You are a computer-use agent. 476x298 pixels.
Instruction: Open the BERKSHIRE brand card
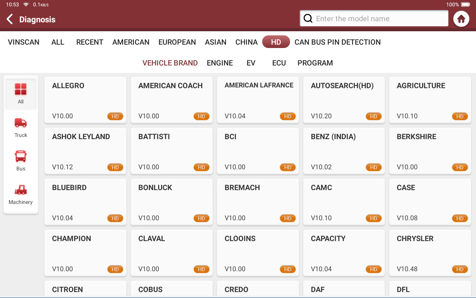point(430,151)
